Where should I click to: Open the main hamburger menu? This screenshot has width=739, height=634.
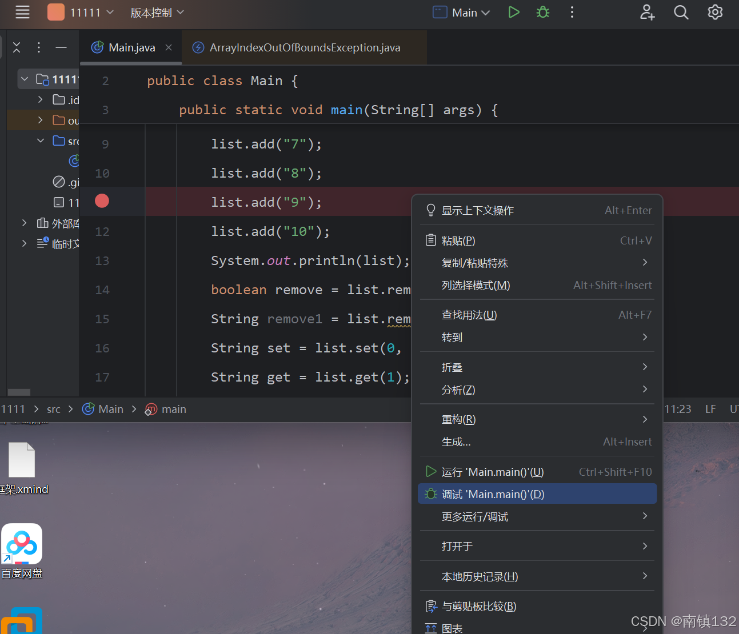coord(22,11)
